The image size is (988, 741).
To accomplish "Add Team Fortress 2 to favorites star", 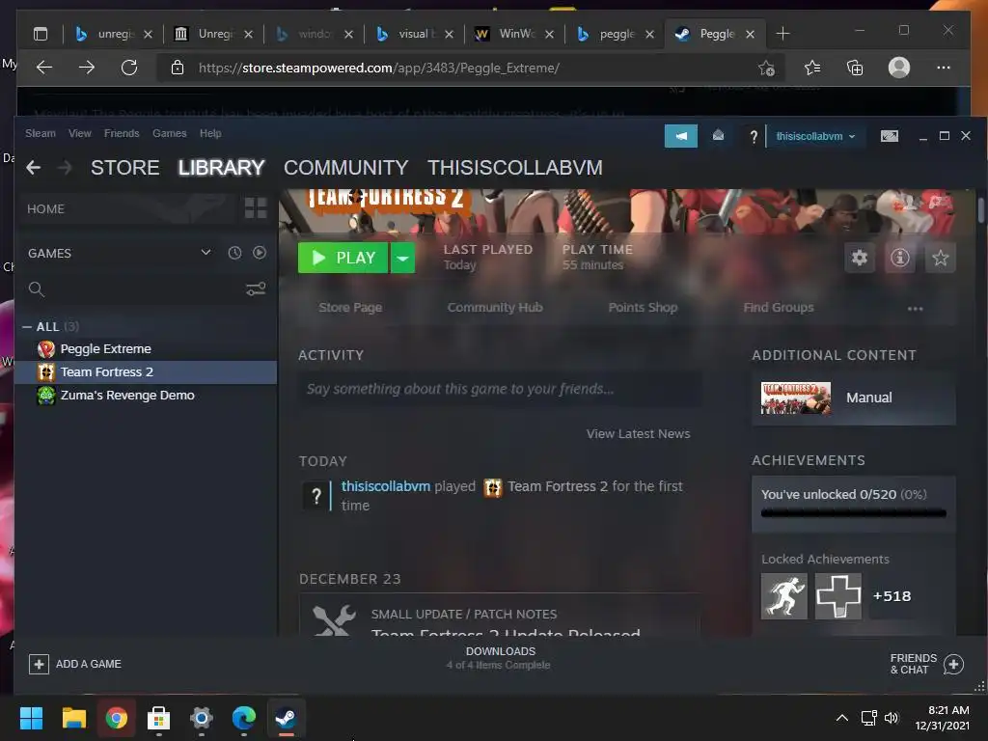I will pyautogui.click(x=940, y=258).
